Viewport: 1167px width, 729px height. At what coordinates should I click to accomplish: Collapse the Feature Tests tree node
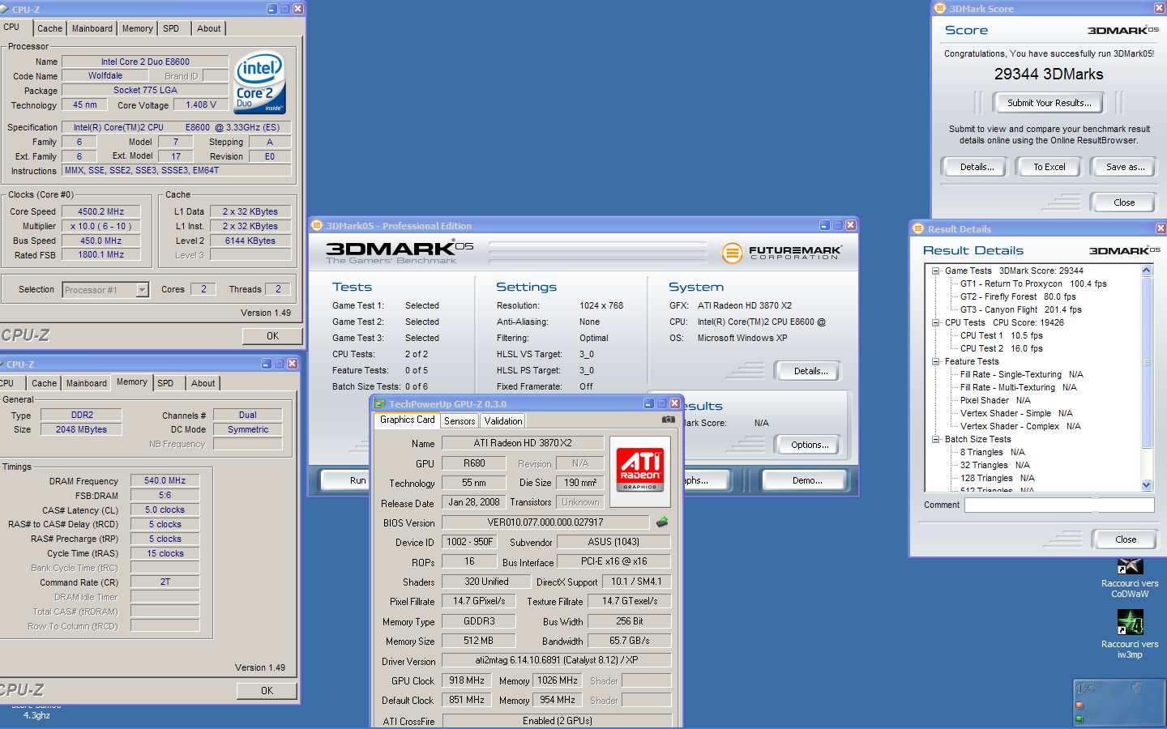[x=935, y=361]
